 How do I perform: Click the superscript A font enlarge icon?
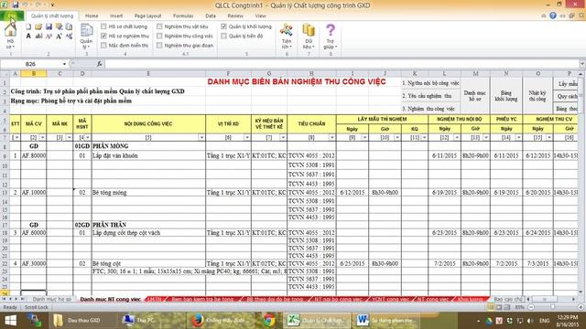point(59,37)
